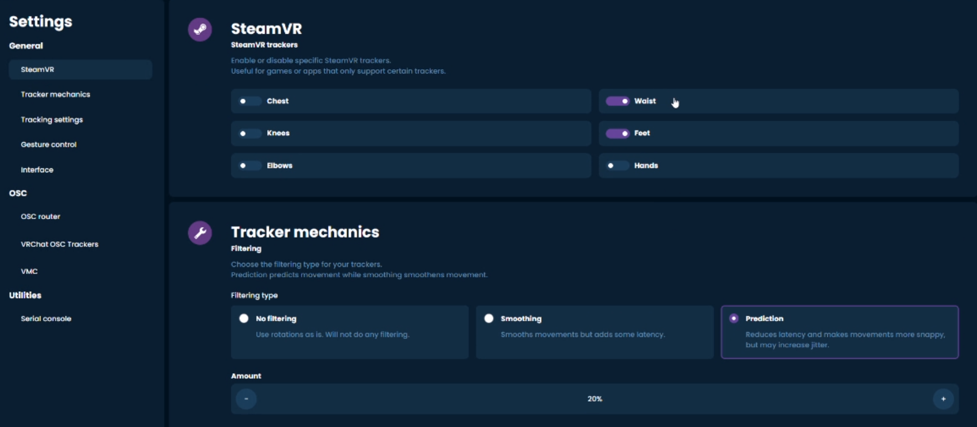Viewport: 977px width, 427px height.
Task: Click the Settings title
Action: pyautogui.click(x=40, y=22)
